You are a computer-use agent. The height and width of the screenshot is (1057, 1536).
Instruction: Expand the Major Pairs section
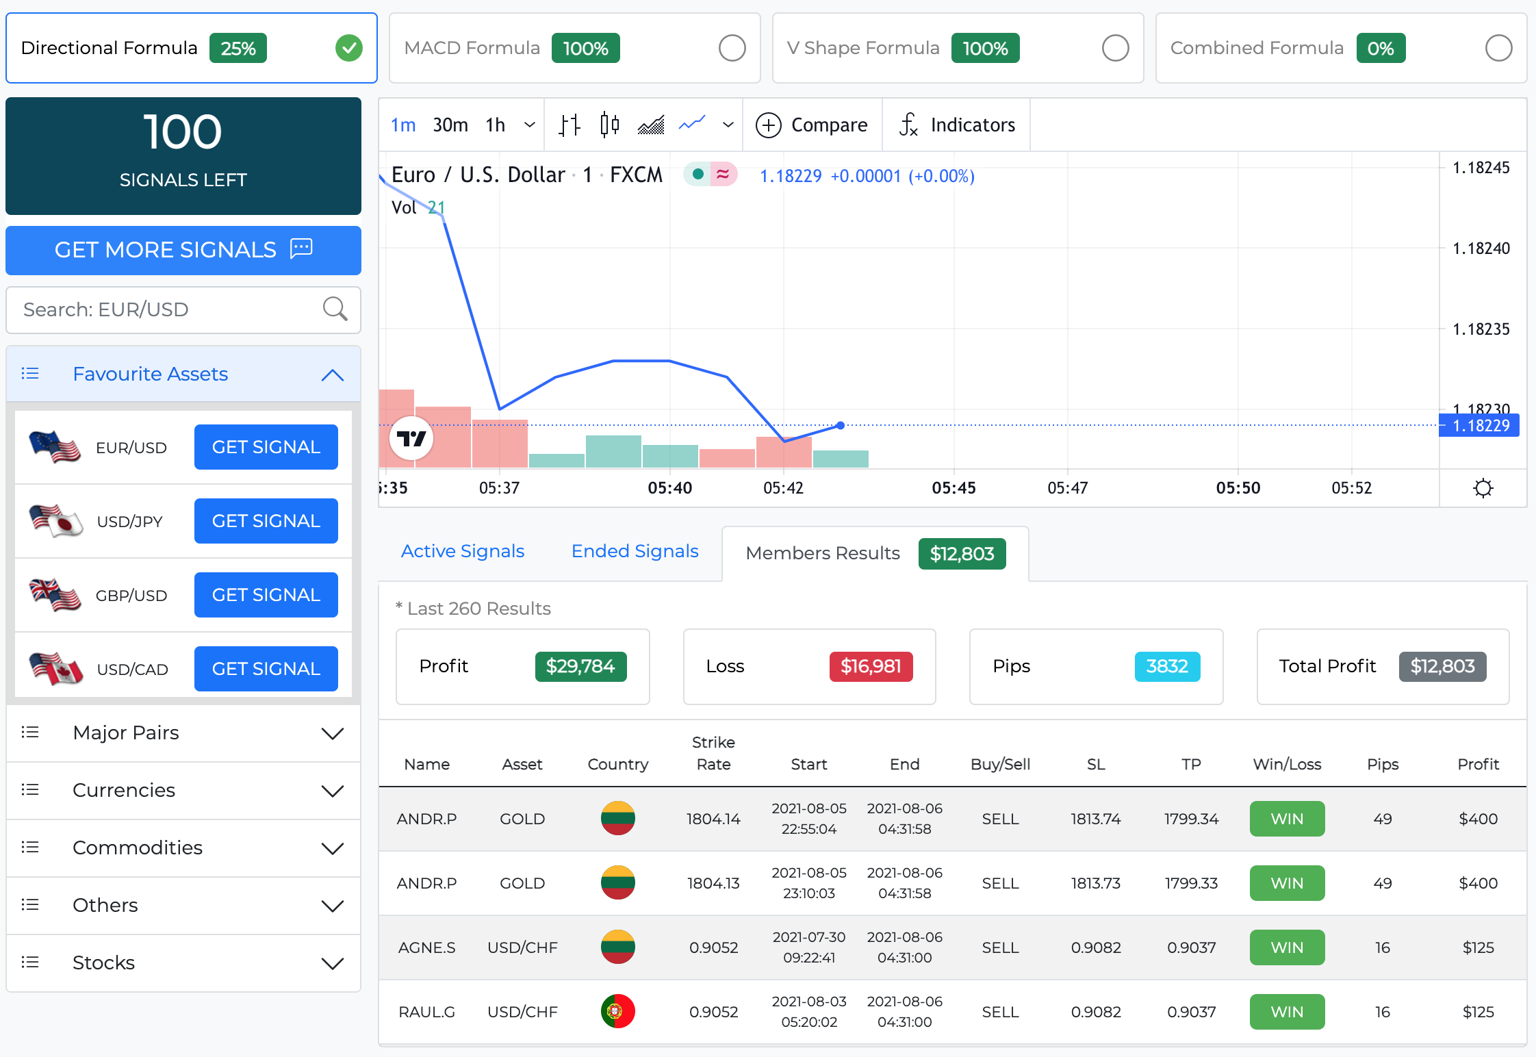pos(333,733)
